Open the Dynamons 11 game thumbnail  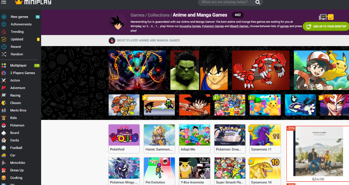click(x=265, y=135)
